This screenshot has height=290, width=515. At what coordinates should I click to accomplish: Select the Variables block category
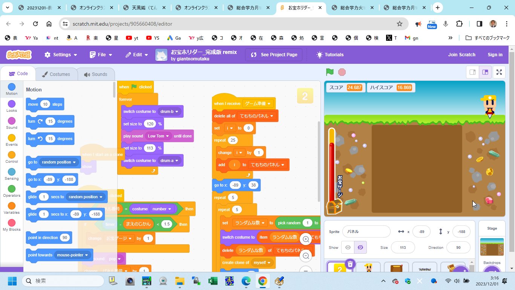[12, 208]
